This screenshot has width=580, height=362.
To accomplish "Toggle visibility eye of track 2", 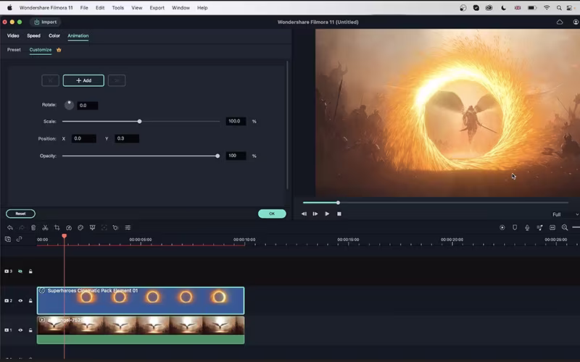I will point(20,300).
